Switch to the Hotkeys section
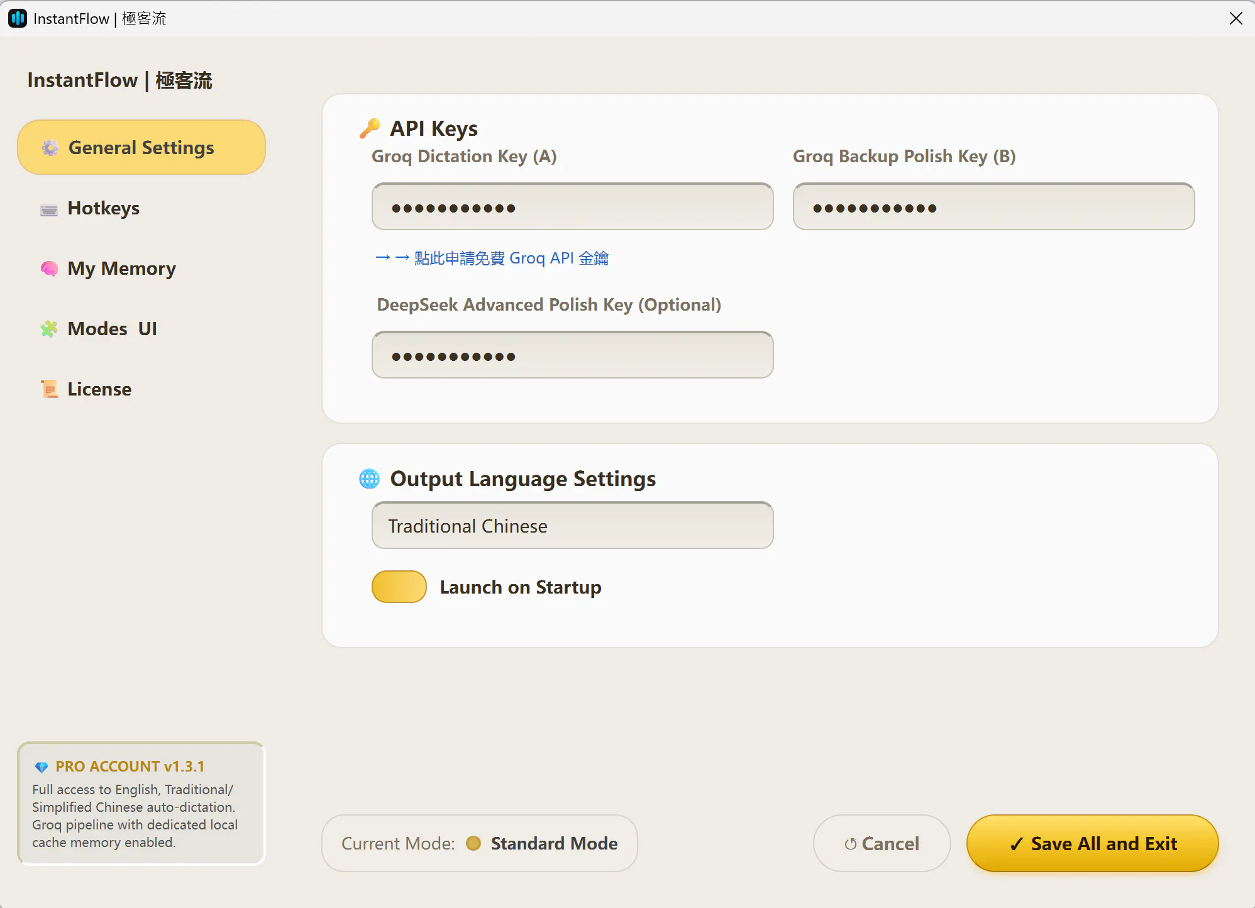The image size is (1255, 908). (141, 208)
